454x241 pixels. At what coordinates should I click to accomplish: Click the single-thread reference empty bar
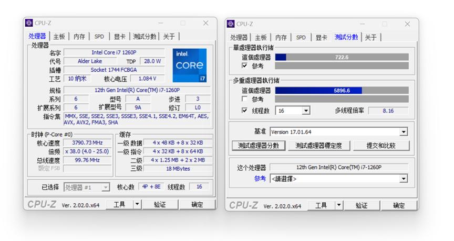tap(342, 66)
